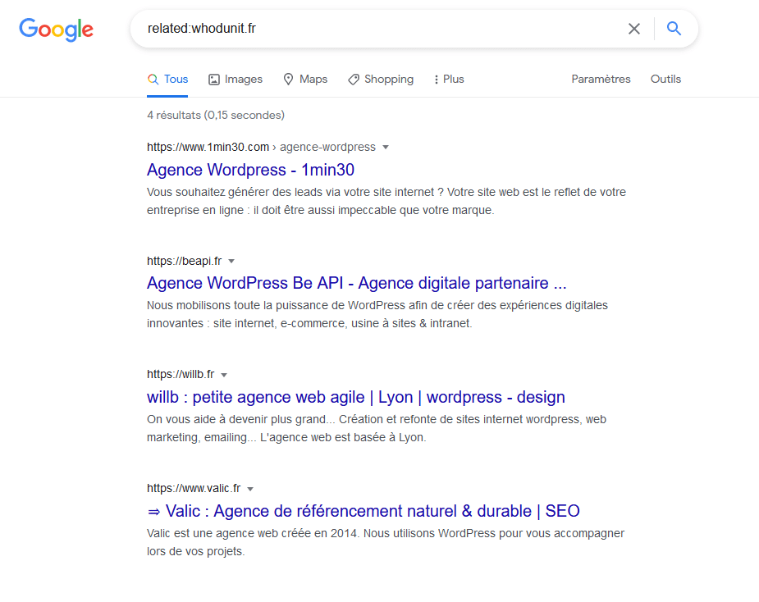Click the Images tab picture icon
759x602 pixels.
tap(214, 80)
